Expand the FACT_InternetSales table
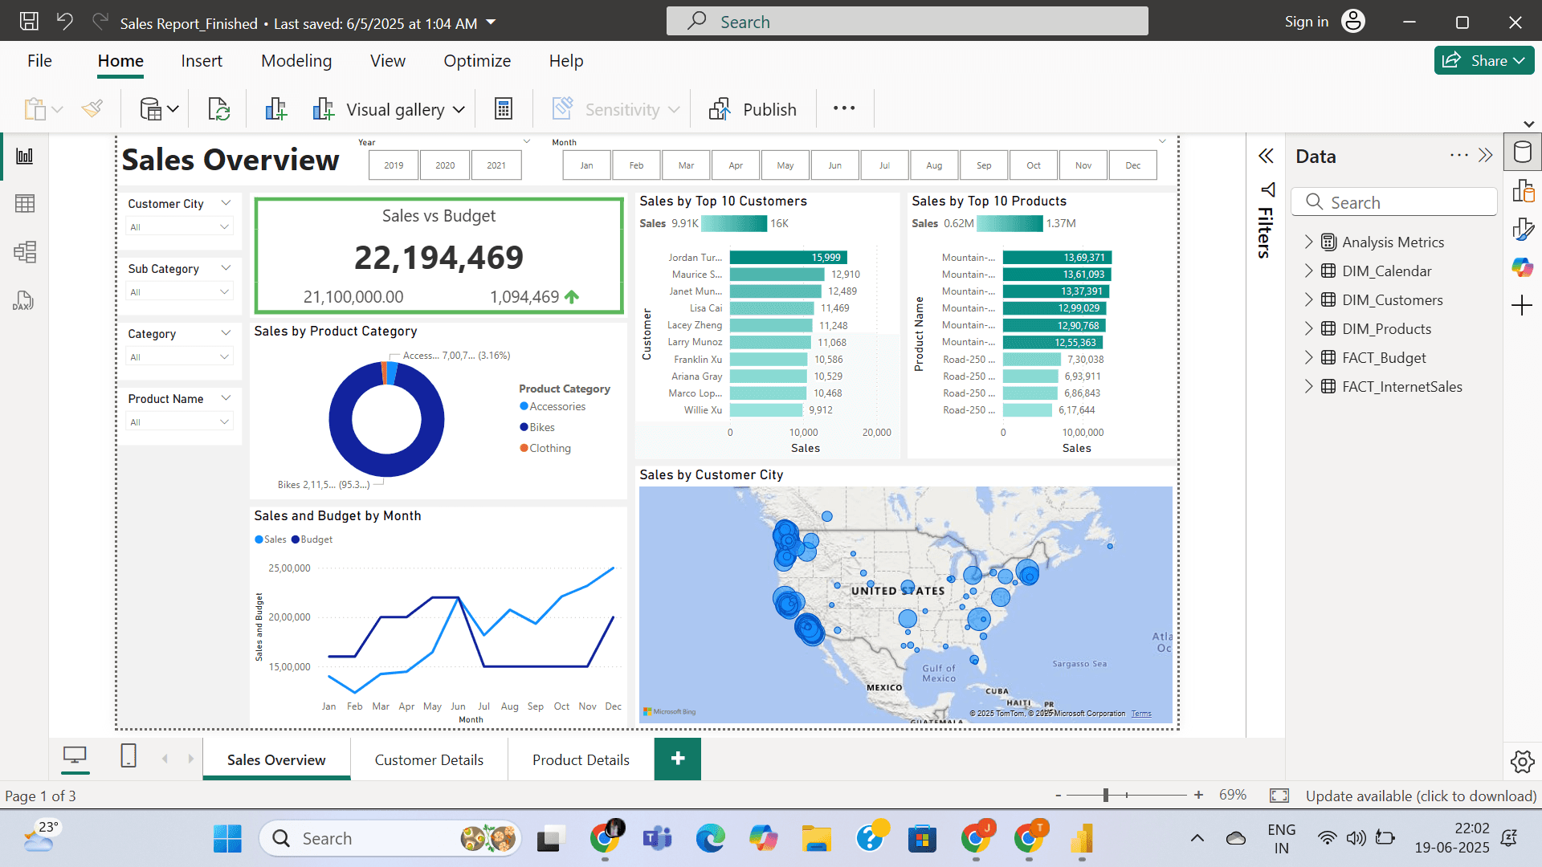The width and height of the screenshot is (1542, 867). (x=1308, y=386)
